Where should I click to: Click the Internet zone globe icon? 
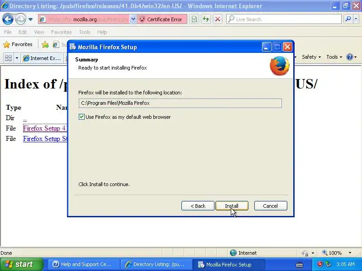(233, 253)
